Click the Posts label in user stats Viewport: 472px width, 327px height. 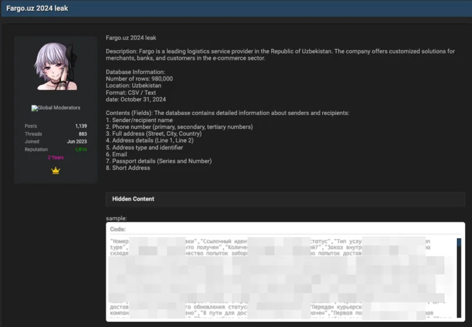31,126
